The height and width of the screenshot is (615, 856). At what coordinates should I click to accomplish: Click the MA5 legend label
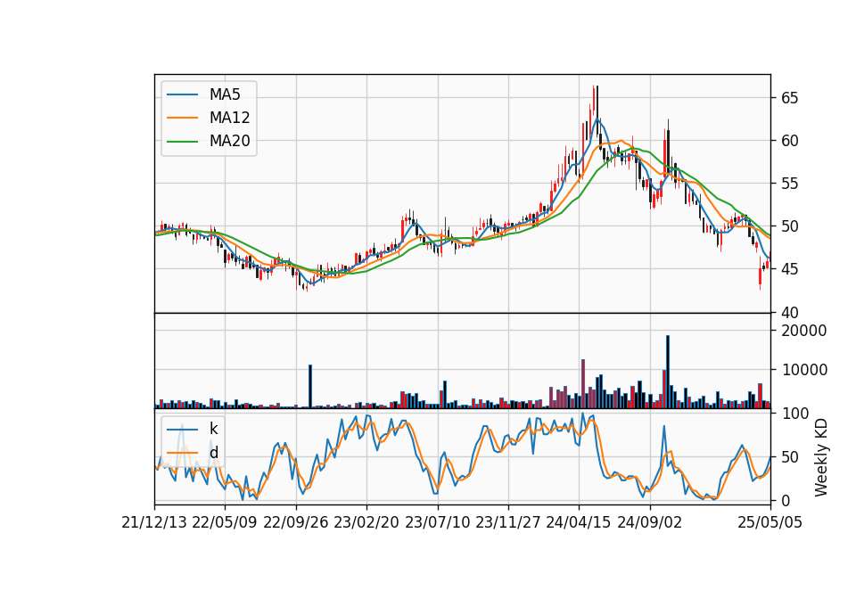[x=225, y=94]
